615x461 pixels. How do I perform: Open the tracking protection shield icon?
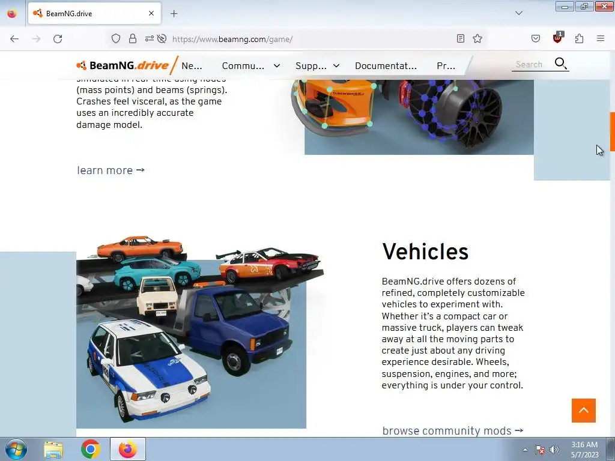click(x=116, y=38)
